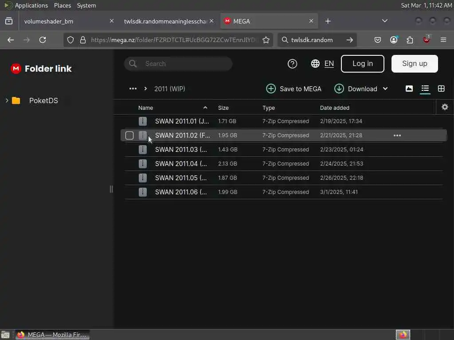Click the show desktop taskbar icon
The height and width of the screenshot is (340, 454).
(5, 335)
